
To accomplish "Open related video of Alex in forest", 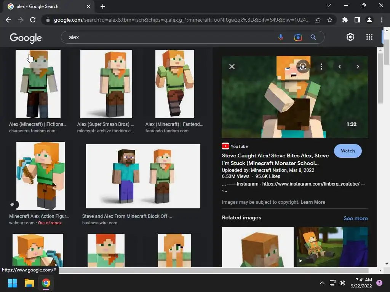I will click(332, 247).
